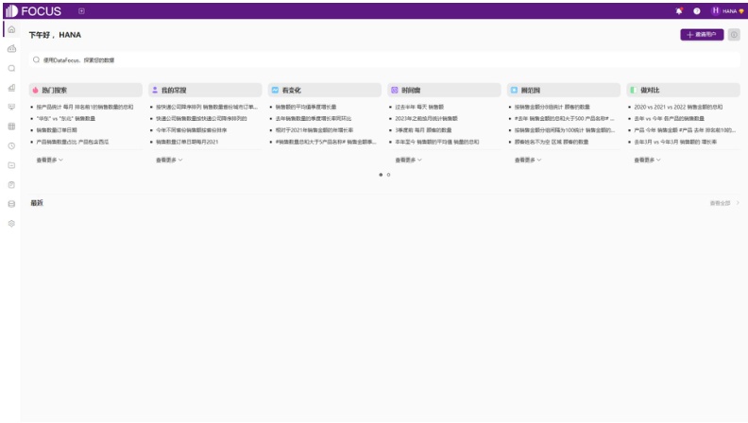This screenshot has width=748, height=423.
Task: Click query 去年 vs 今年 各产品的销售数量
Action: click(670, 119)
